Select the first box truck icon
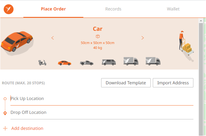The width and height of the screenshot is (206, 136). tap(131, 61)
